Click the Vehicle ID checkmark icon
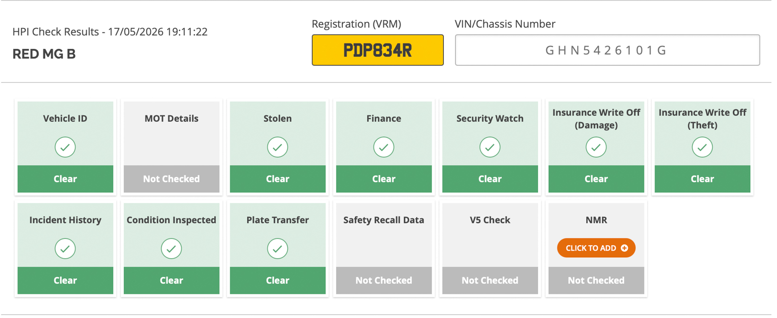The image size is (777, 318). coord(65,147)
